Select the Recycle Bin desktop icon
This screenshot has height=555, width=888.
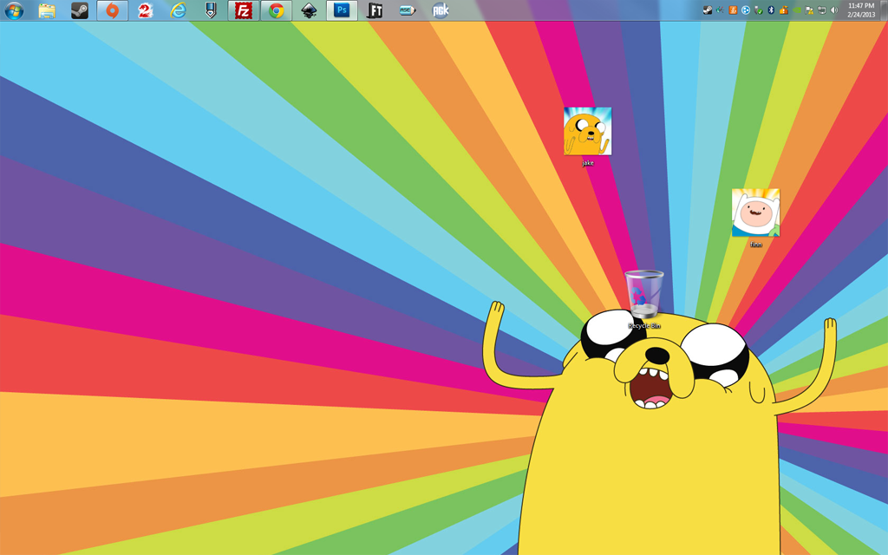pos(644,299)
